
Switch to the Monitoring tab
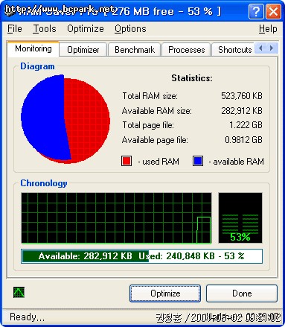[x=33, y=48]
